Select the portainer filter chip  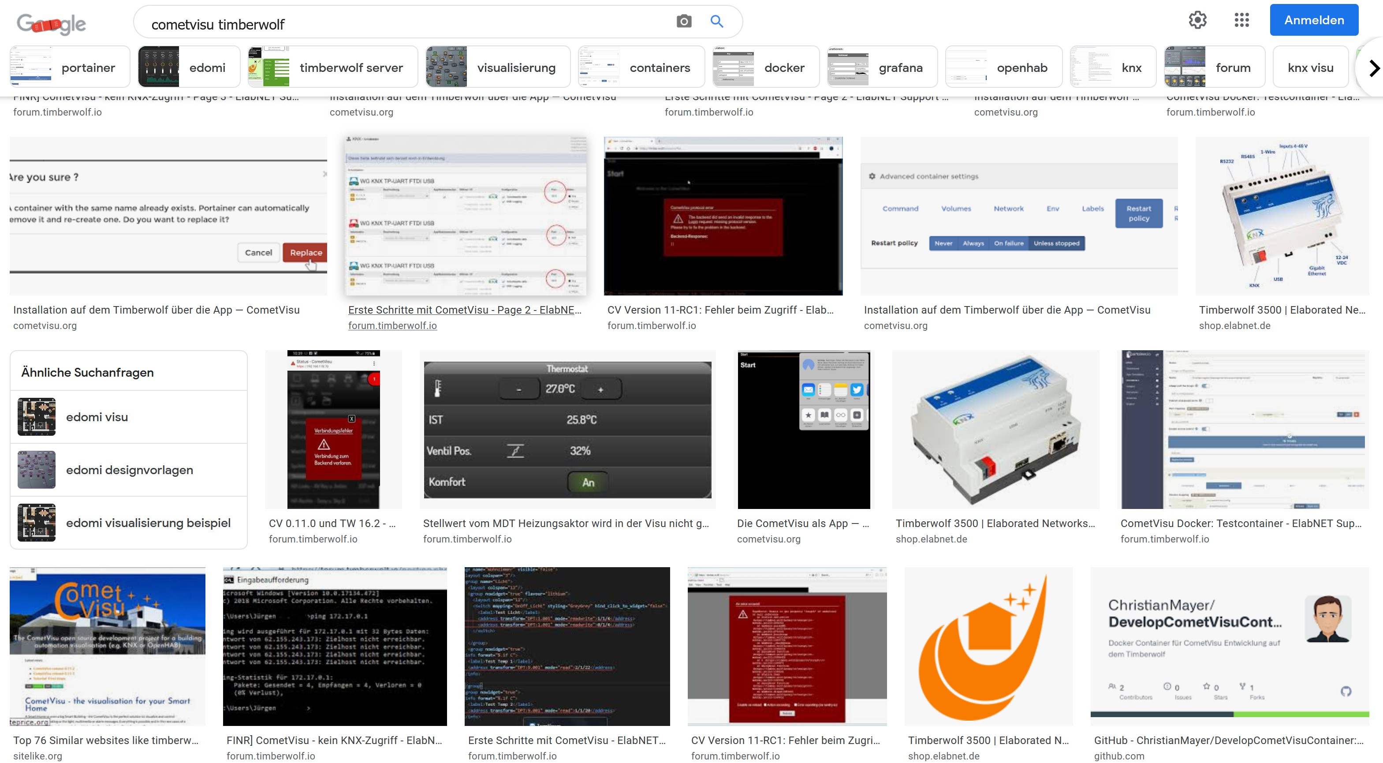(70, 67)
